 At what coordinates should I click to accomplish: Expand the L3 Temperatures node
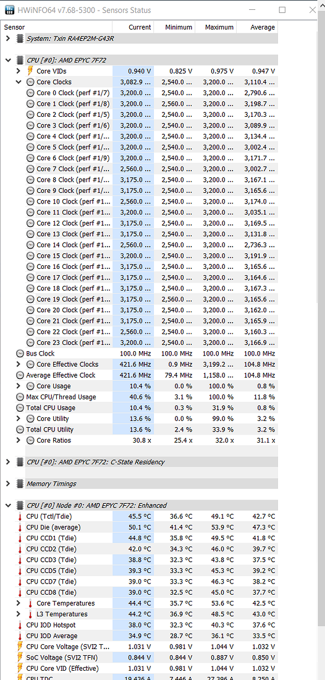pyautogui.click(x=18, y=614)
